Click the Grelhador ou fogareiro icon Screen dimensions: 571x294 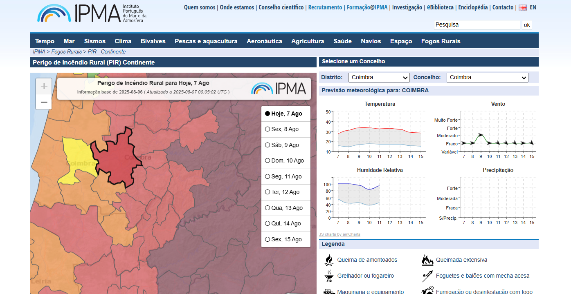pyautogui.click(x=328, y=276)
